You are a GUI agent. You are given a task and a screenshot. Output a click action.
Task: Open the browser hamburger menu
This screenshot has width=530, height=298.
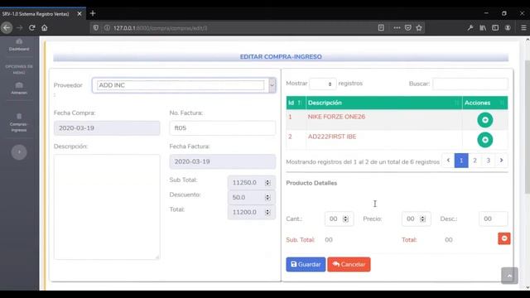coord(523,27)
